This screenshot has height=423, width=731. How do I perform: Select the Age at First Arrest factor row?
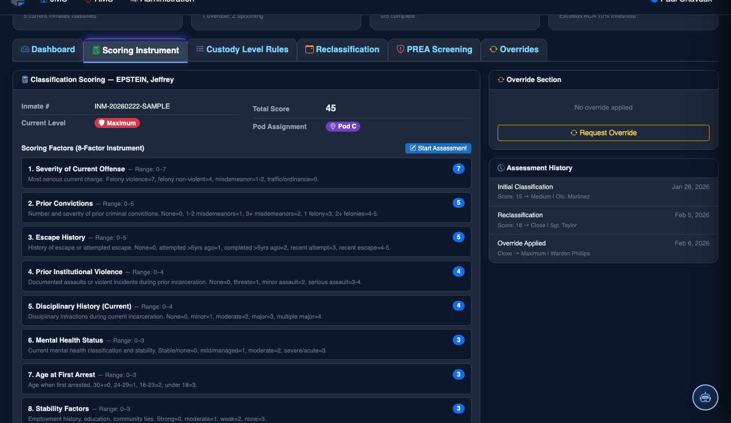tap(246, 379)
